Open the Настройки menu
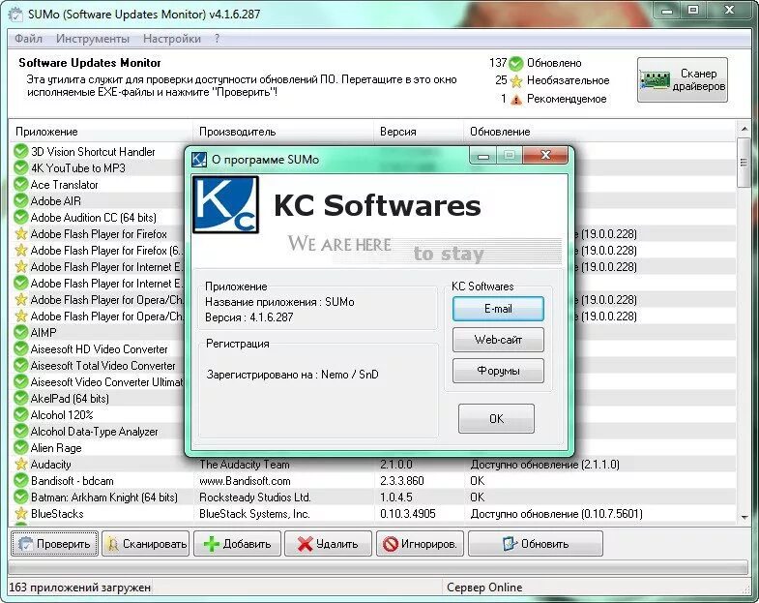This screenshot has width=759, height=603. click(x=172, y=39)
